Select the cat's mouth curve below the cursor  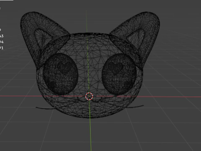89,100
